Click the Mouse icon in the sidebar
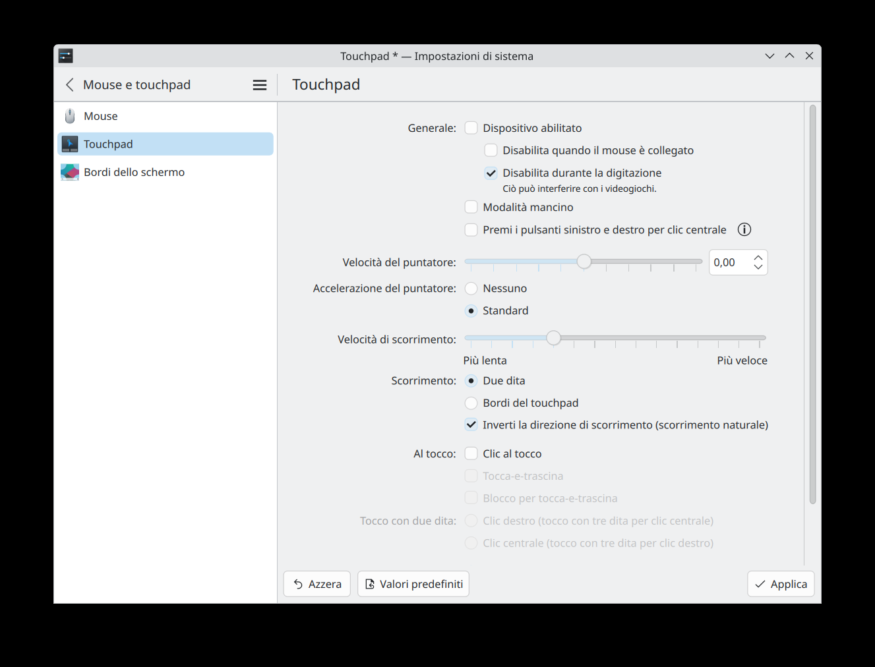The image size is (875, 667). tap(70, 116)
